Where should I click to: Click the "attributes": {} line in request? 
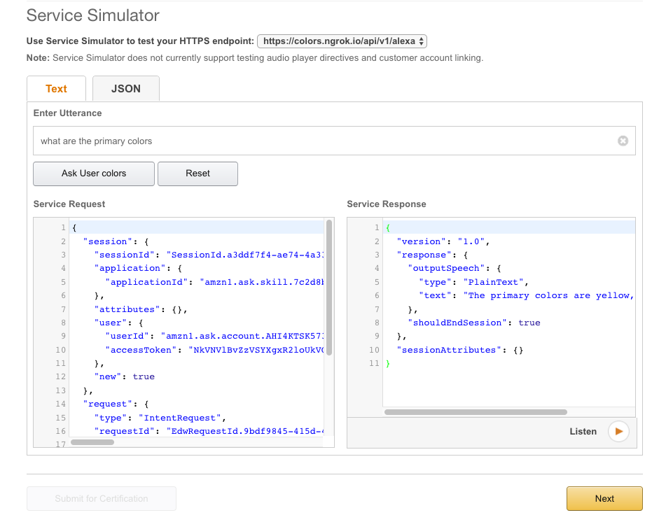pyautogui.click(x=141, y=309)
